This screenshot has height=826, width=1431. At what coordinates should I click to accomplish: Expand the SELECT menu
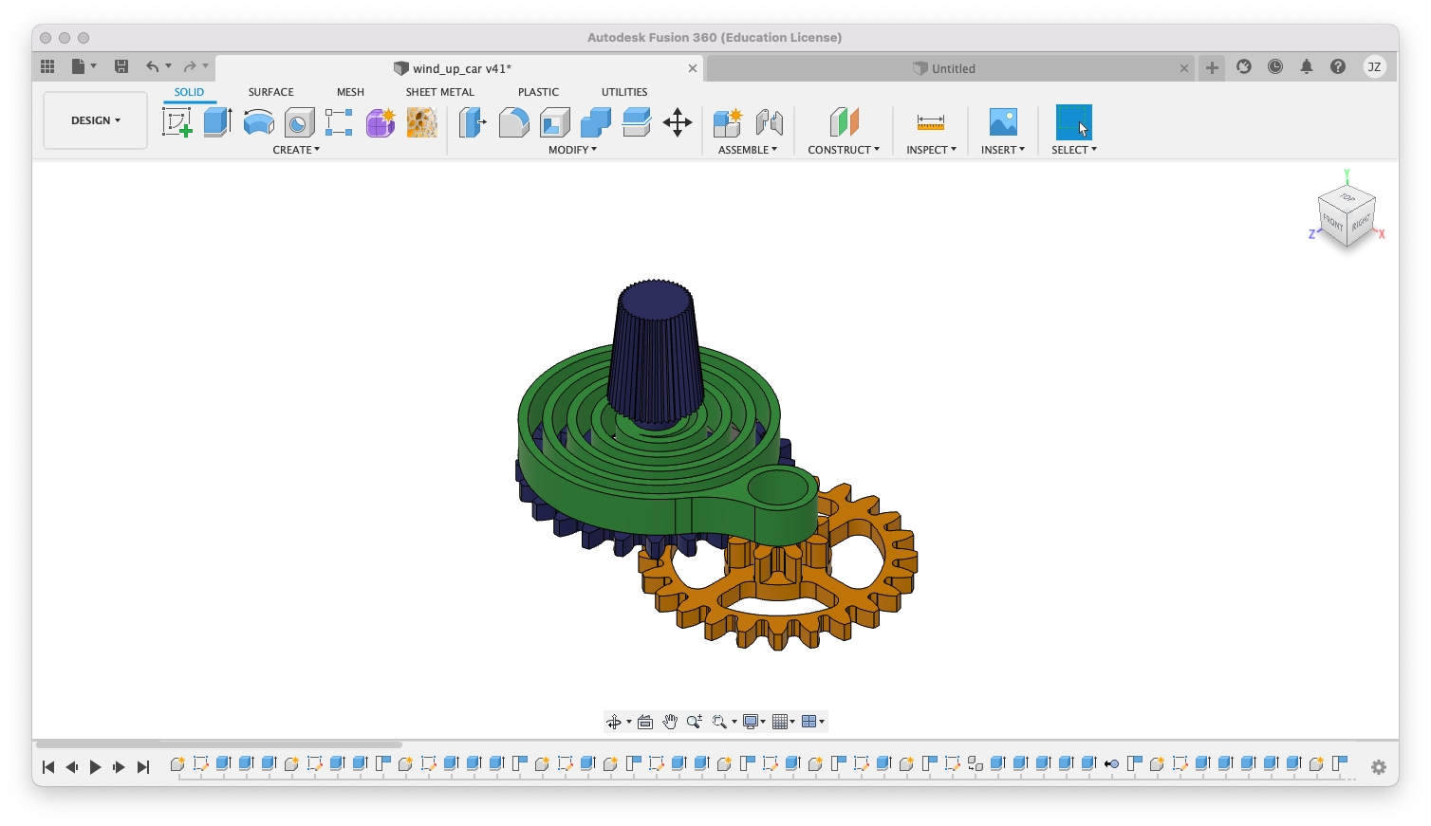click(x=1074, y=150)
